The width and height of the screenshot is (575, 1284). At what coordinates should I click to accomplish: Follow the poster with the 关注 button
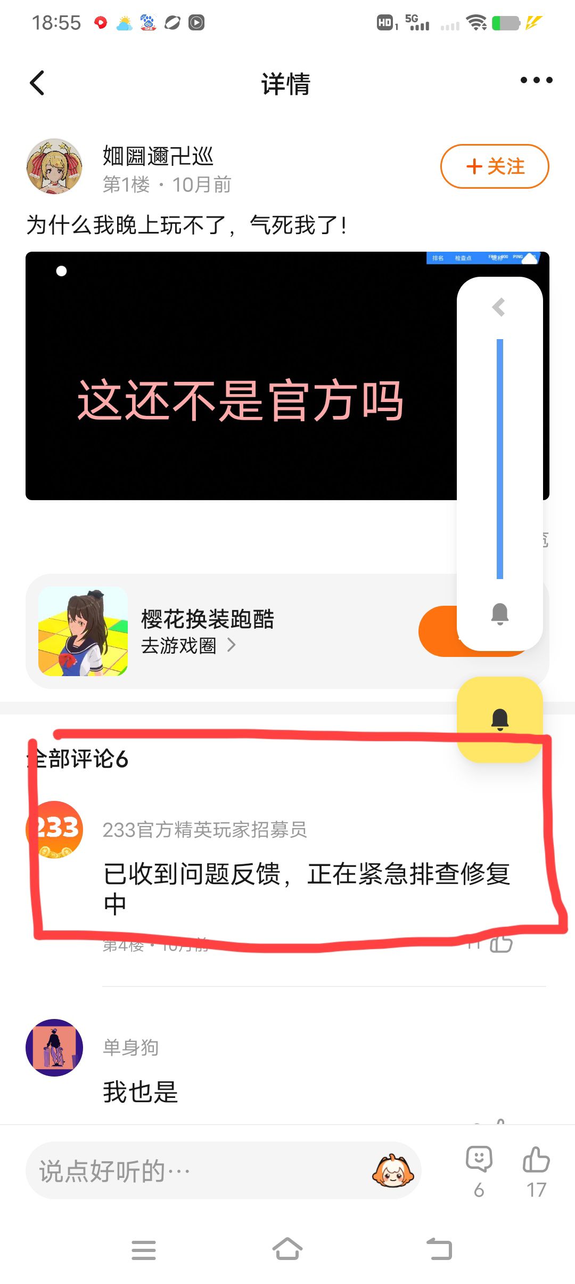coord(495,166)
